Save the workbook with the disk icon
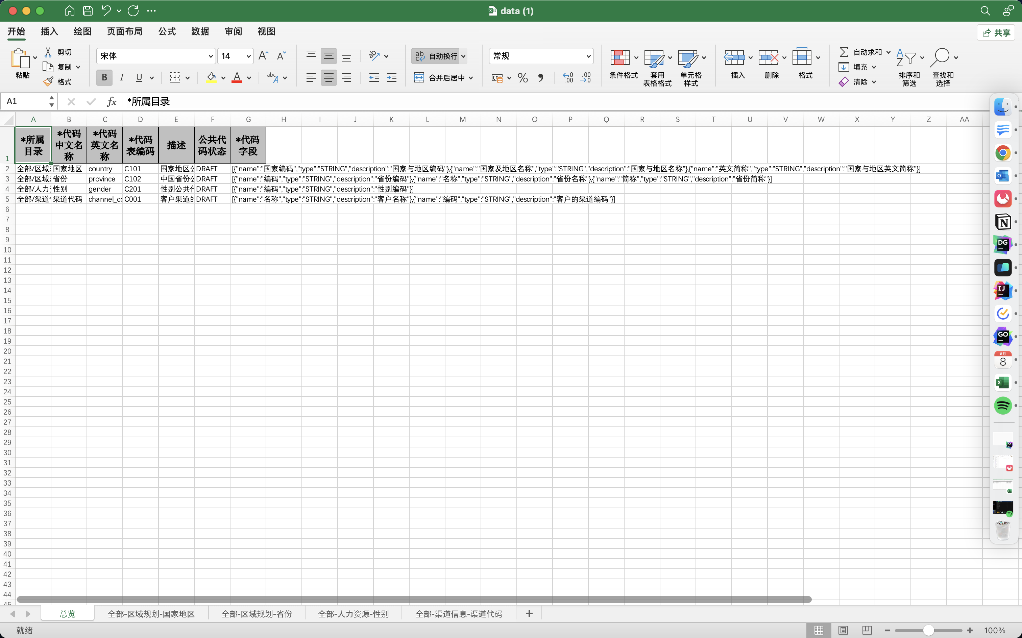The height and width of the screenshot is (638, 1022). click(88, 10)
